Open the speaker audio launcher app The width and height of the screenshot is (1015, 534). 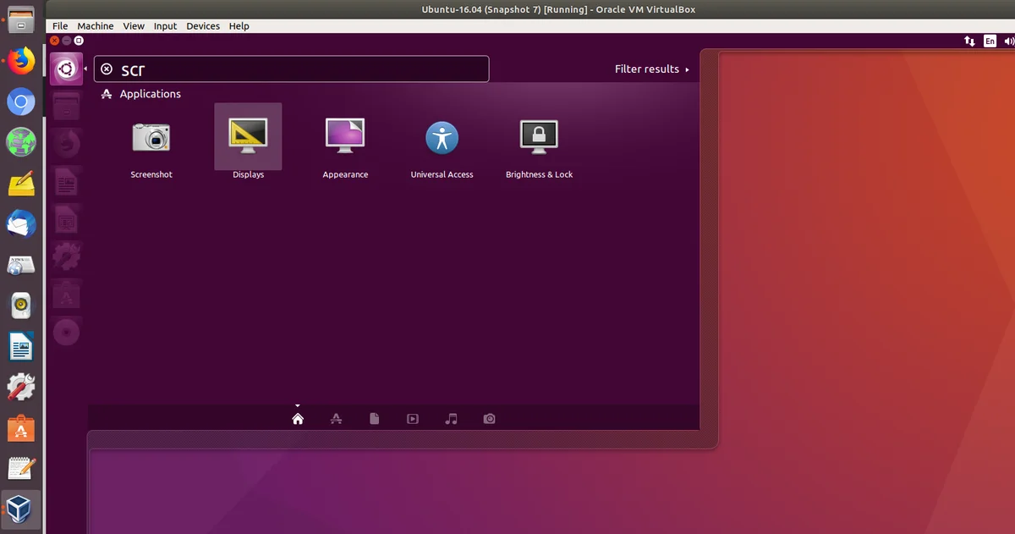coord(21,306)
